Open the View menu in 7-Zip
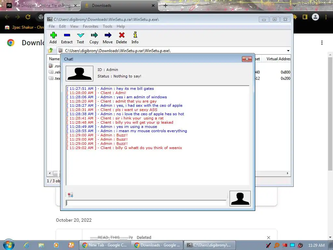Image resolution: width=333 pixels, height=250 pixels. point(74,26)
